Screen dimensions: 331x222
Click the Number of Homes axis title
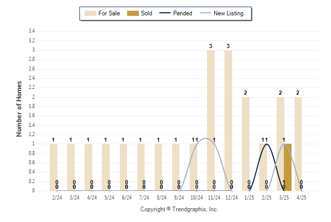[x=19, y=109]
